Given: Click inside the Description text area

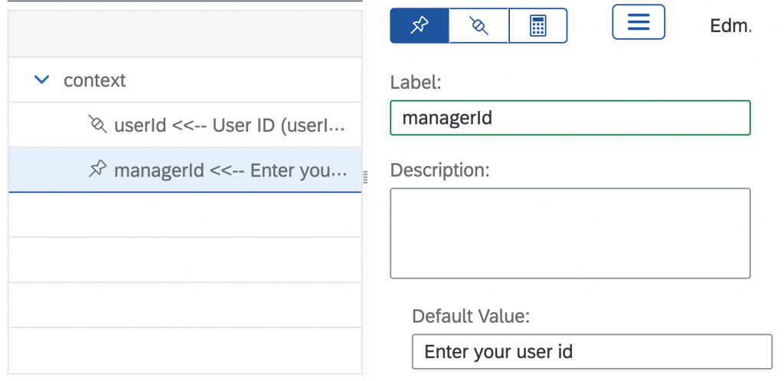Looking at the screenshot, I should [x=570, y=233].
